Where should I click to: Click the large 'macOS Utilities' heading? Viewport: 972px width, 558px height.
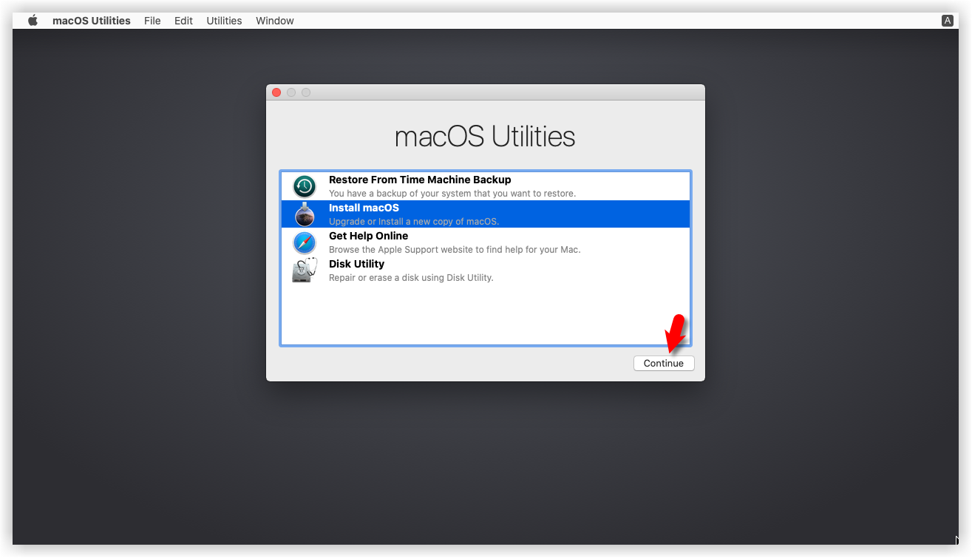(x=485, y=137)
